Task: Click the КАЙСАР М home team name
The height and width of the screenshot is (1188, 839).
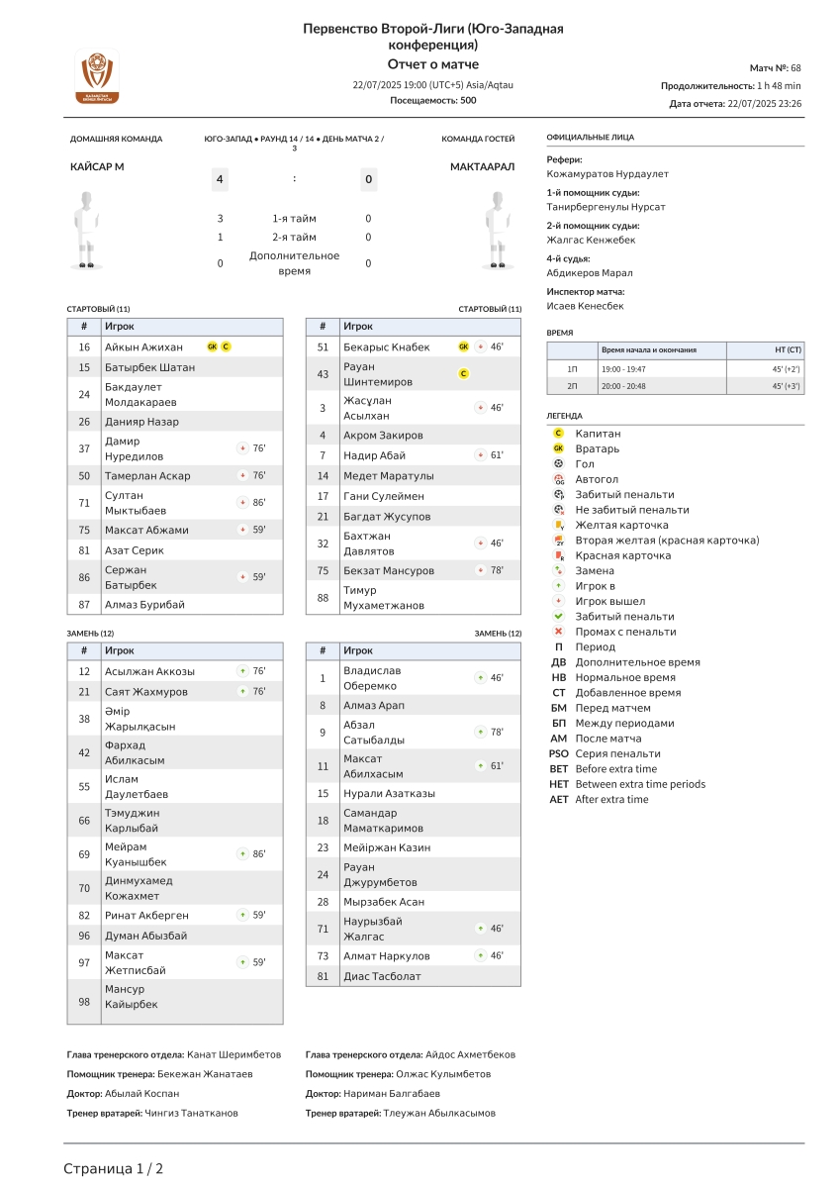Action: pos(97,166)
